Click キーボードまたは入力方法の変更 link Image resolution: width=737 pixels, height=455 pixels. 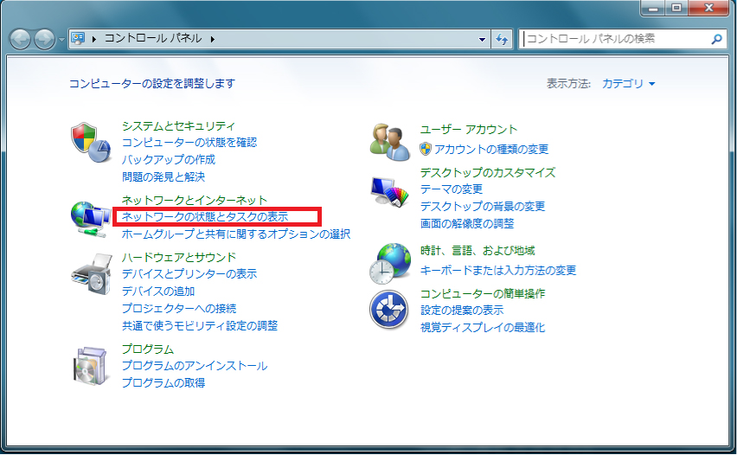click(x=497, y=270)
